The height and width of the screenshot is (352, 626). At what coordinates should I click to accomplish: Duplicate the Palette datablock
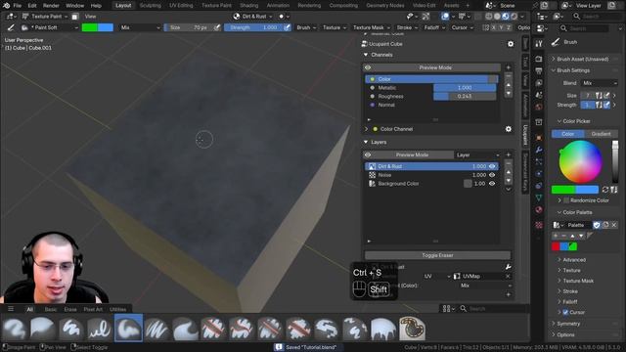click(x=605, y=225)
